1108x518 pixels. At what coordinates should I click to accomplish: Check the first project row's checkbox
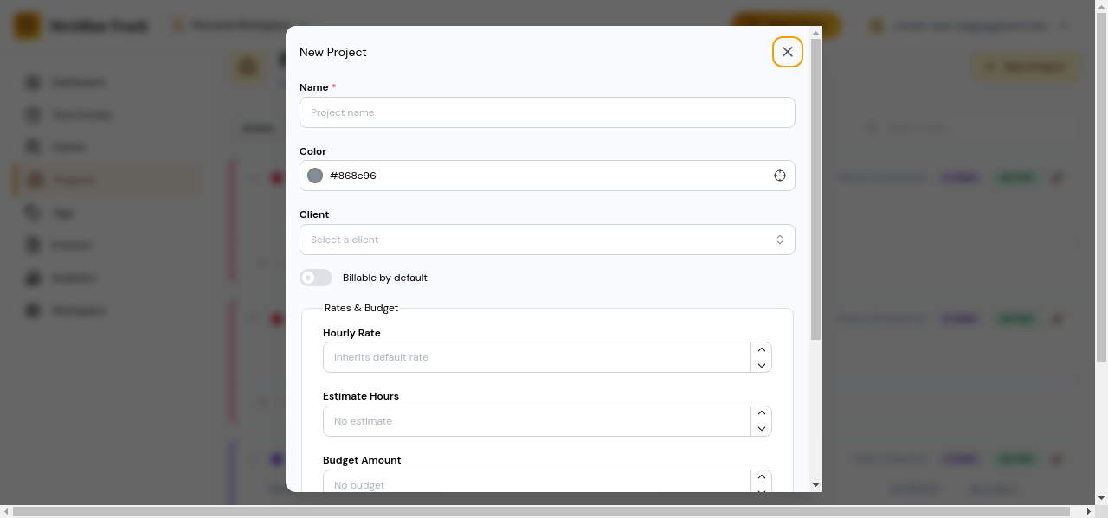[x=252, y=177]
